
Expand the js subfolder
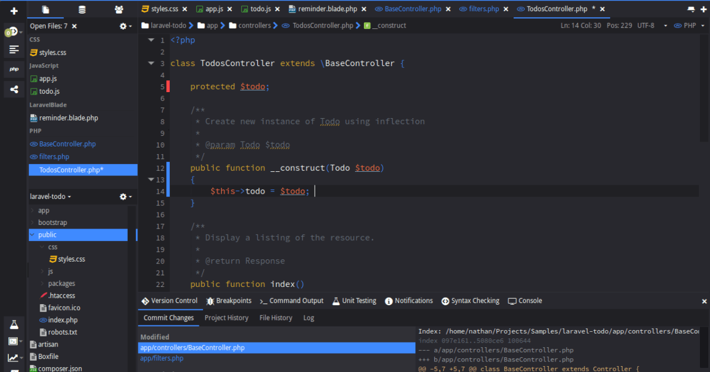42,271
